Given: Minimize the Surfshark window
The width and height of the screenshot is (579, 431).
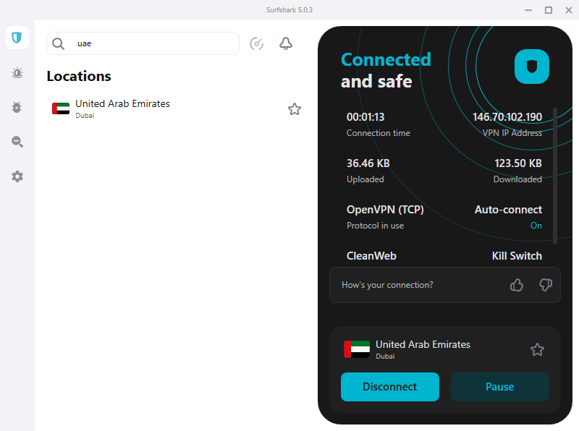Looking at the screenshot, I should (x=528, y=10).
